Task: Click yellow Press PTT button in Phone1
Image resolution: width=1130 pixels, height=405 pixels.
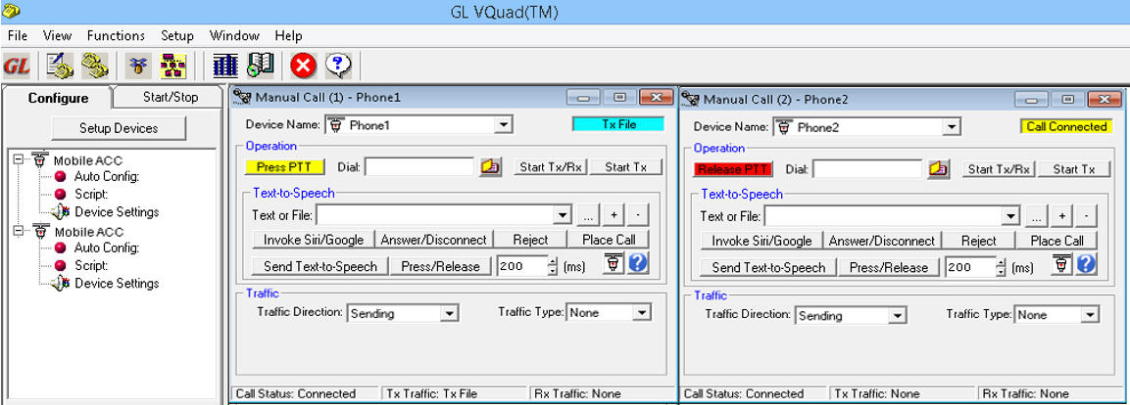Action: point(285,167)
